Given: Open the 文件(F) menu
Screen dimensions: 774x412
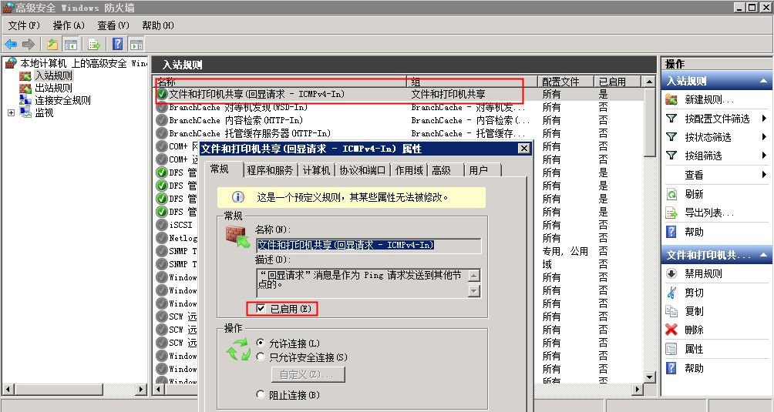Looking at the screenshot, I should tap(24, 25).
